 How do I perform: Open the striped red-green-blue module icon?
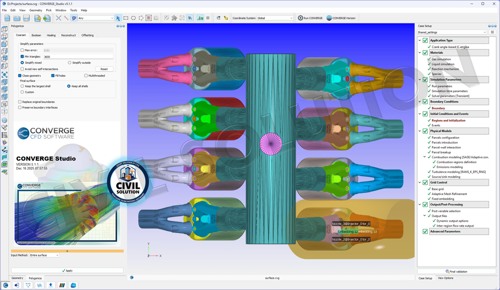coord(62,285)
